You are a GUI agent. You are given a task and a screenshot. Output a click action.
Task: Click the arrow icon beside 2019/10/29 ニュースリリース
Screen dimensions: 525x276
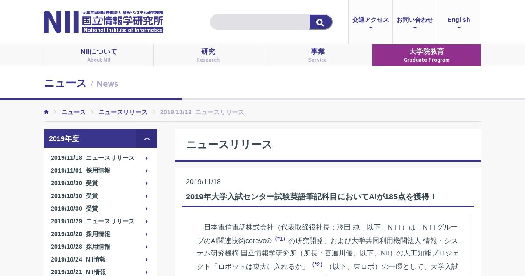pos(147,222)
